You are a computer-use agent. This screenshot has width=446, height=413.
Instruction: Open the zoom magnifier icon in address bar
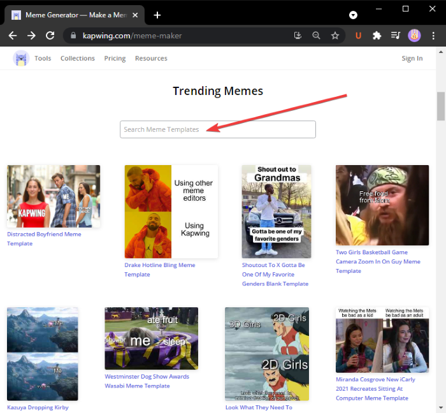[316, 36]
